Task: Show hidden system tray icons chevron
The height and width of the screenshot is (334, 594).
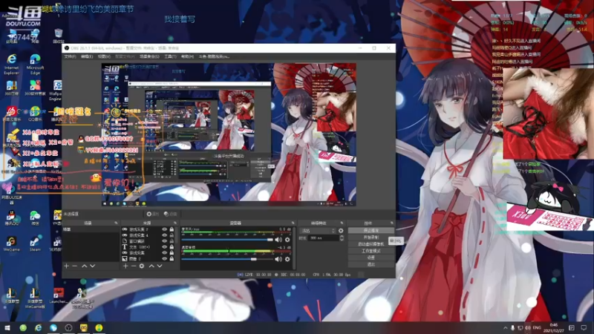Action: 505,328
